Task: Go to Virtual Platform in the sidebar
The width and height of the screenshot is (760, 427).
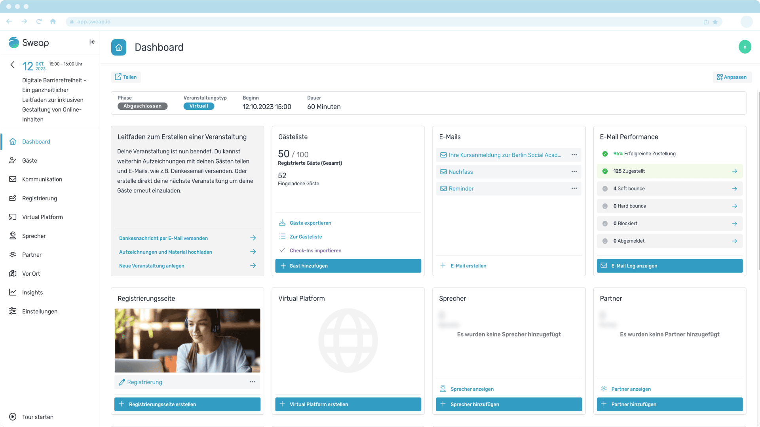Action: tap(42, 217)
